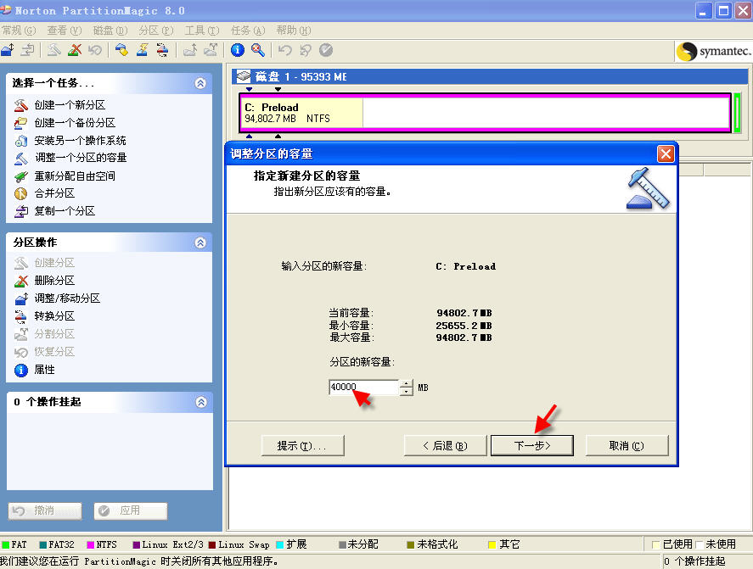Click the Symantec logo
Viewport: 753px width, 569px height.
(713, 52)
